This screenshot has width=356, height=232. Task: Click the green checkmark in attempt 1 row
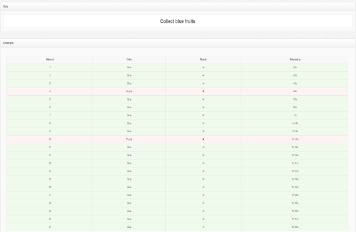203,68
